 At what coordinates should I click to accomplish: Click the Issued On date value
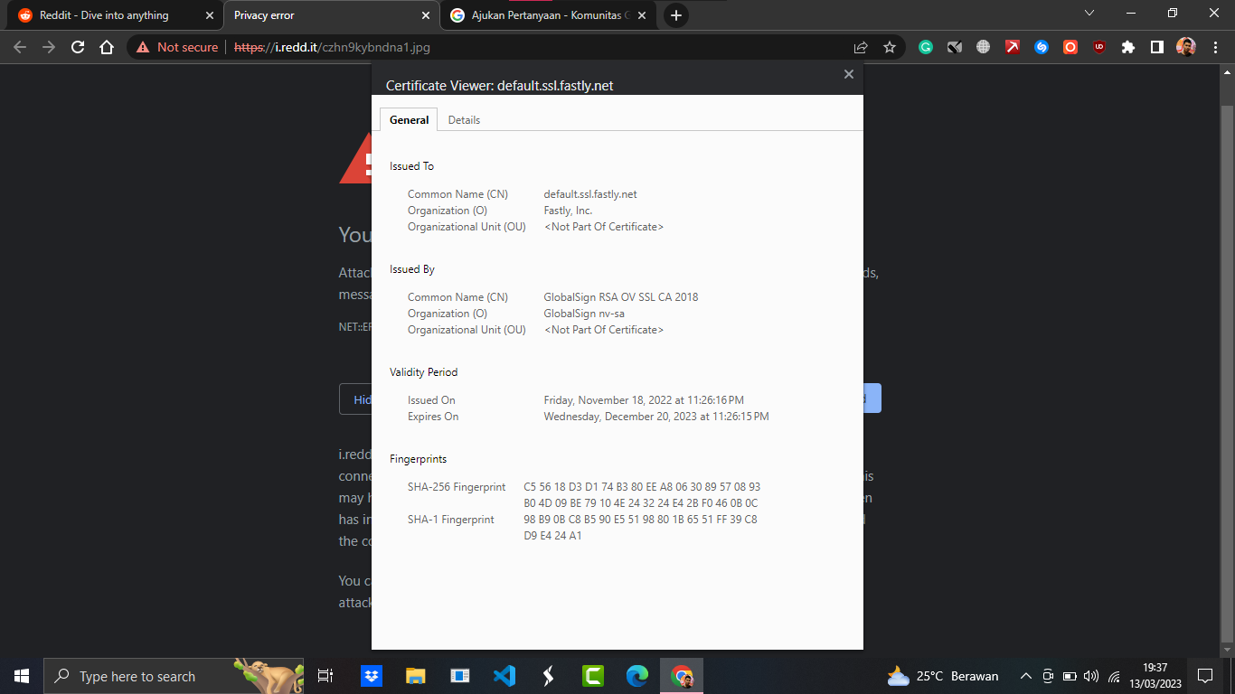644,400
